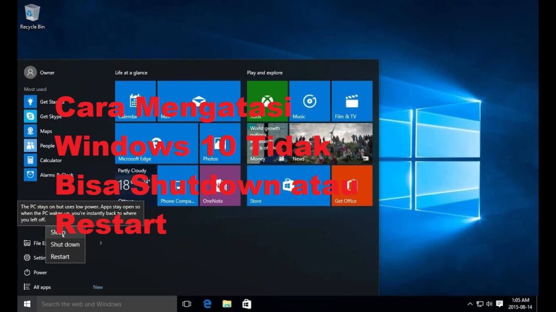The image size is (556, 312).
Task: Open the Recycle Bin desktop icon
Action: pyautogui.click(x=32, y=16)
